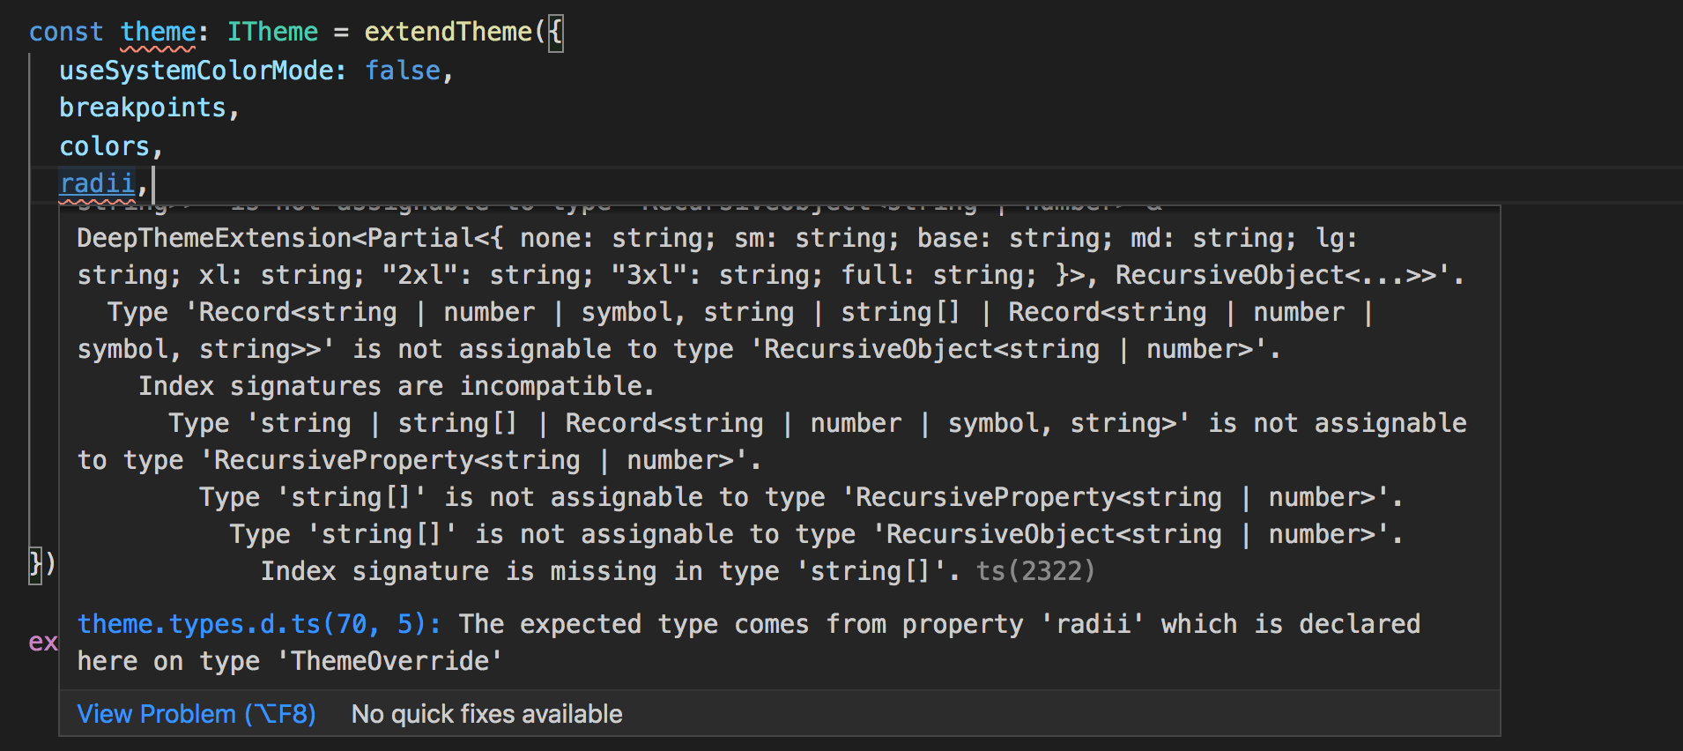
Task: Click the false value in the code
Action: [x=403, y=71]
